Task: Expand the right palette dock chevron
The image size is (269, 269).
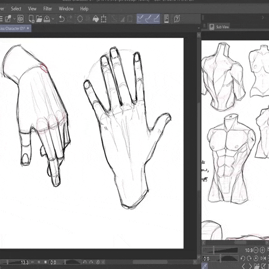Action: [x=263, y=18]
